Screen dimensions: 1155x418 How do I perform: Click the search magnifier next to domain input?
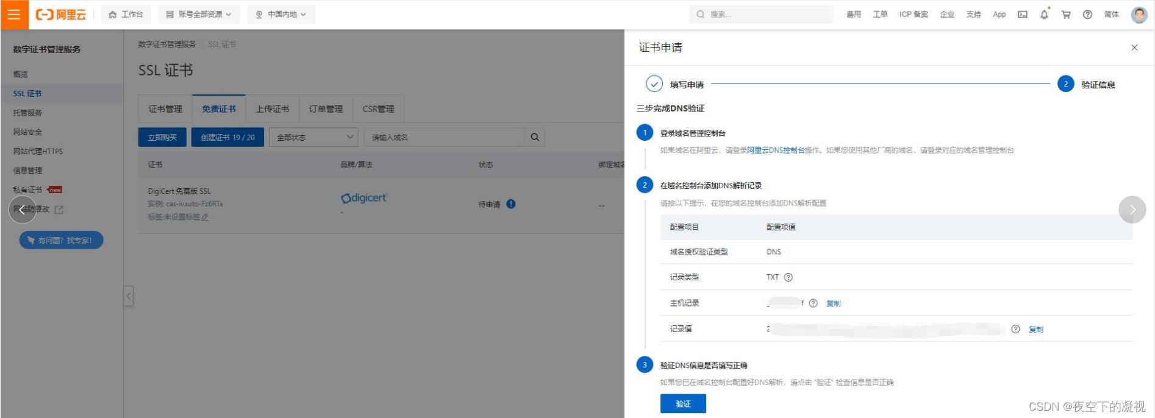[535, 137]
